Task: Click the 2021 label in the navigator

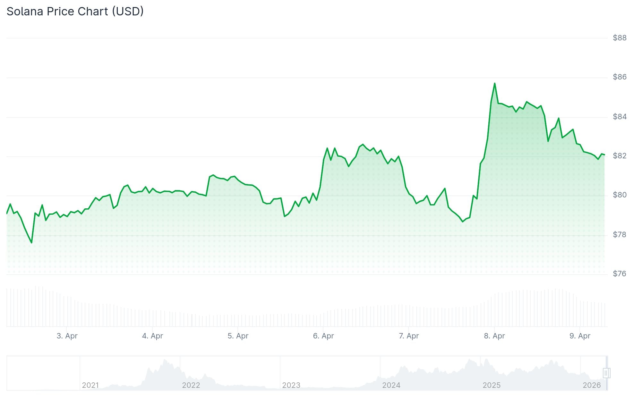Action: 90,385
